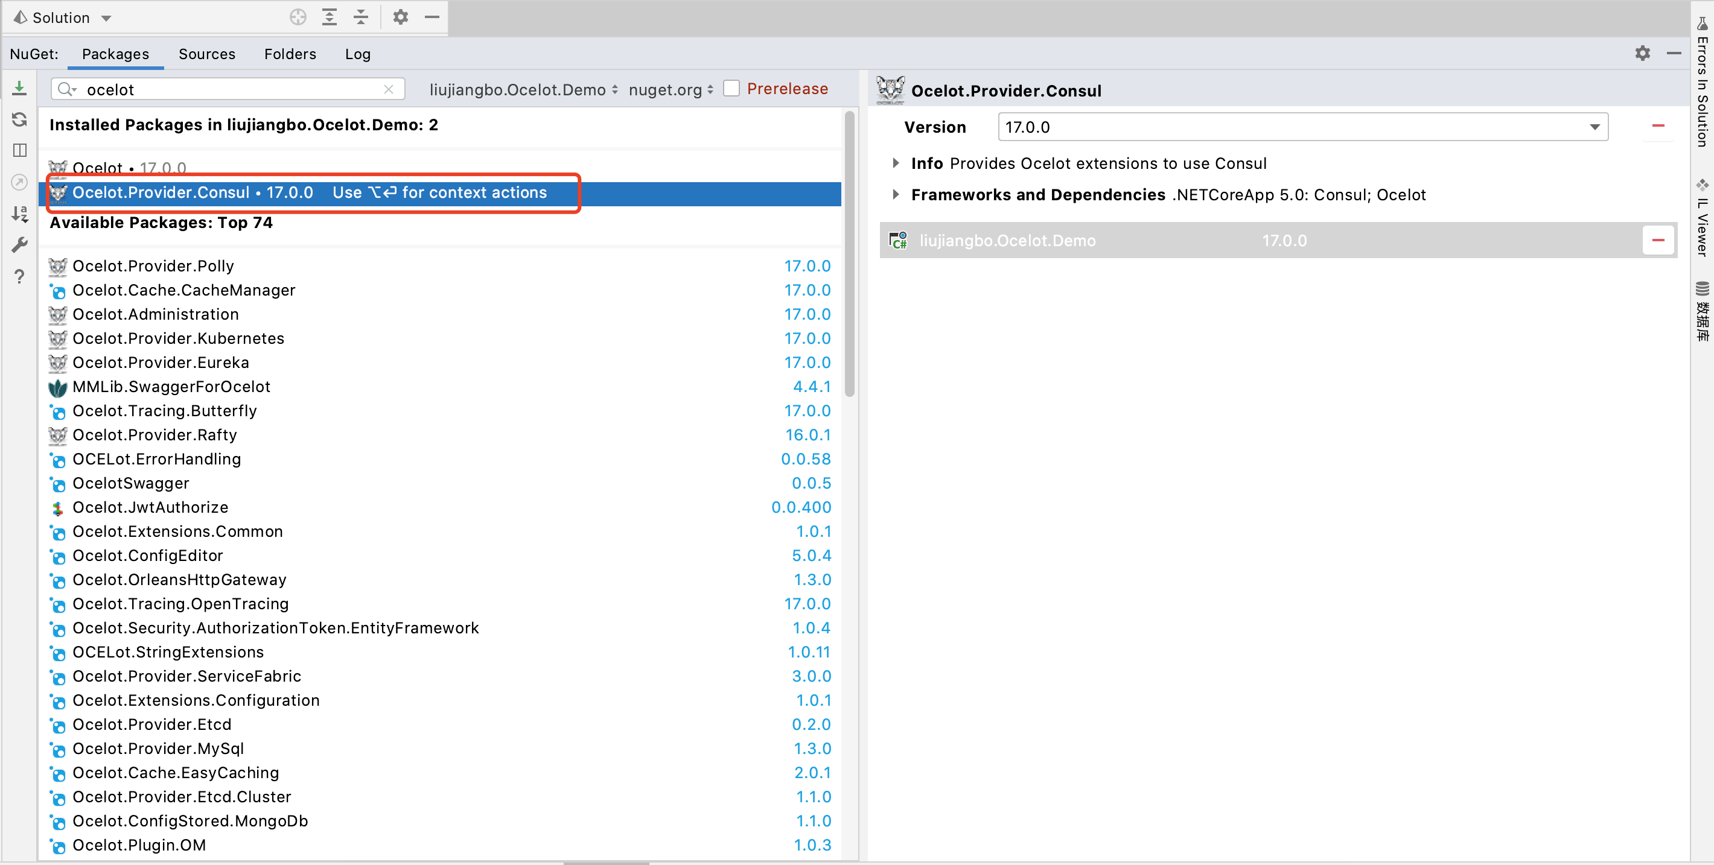
Task: Select Ocelot.Provider.Eureka package
Action: 440,363
